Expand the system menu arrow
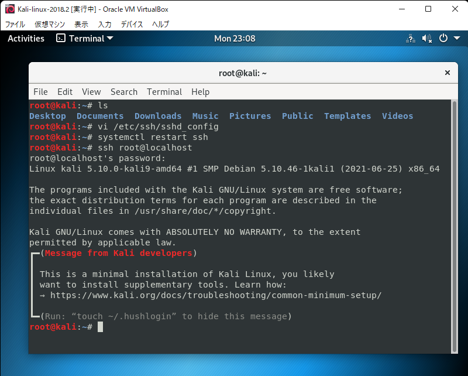 [457, 38]
